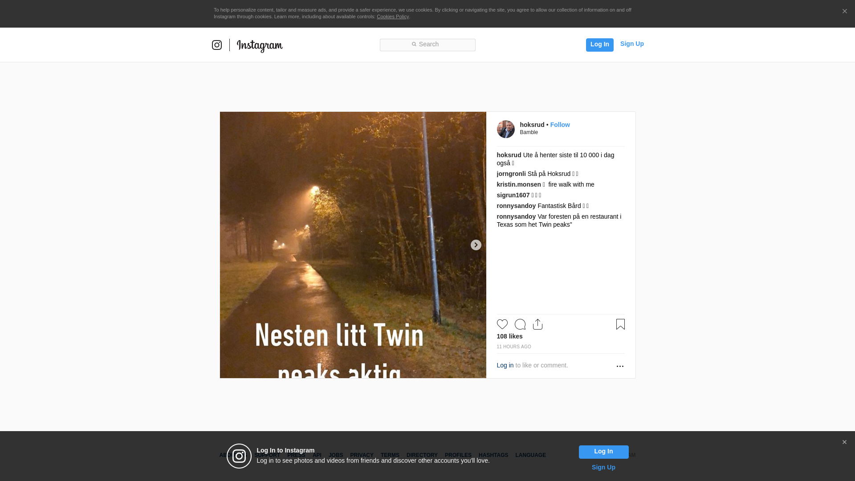Click Log in to like or comment
Image resolution: width=855 pixels, height=481 pixels.
pyautogui.click(x=505, y=365)
